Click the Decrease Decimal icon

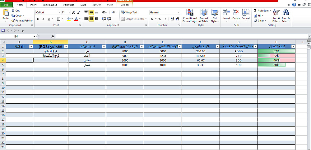tap(178, 19)
